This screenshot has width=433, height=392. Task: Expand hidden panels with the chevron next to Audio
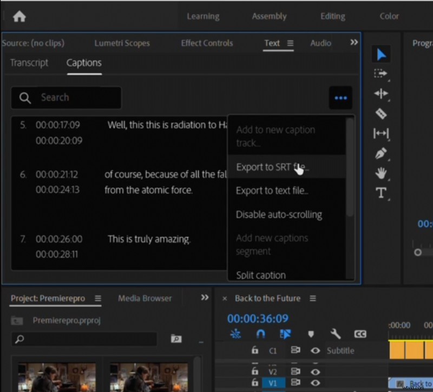354,42
